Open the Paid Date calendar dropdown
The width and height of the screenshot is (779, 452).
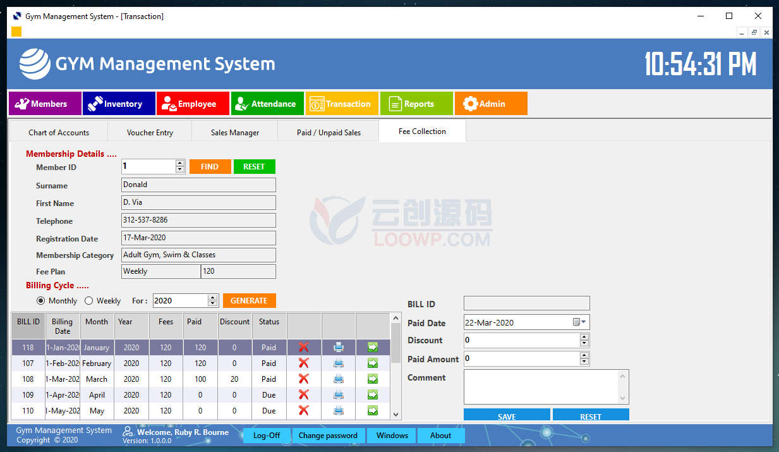pyautogui.click(x=580, y=322)
